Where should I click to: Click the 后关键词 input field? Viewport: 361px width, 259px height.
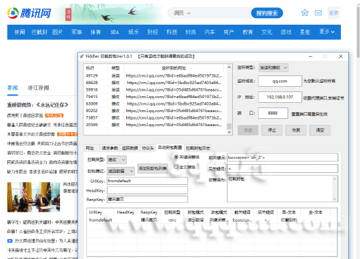point(282,168)
